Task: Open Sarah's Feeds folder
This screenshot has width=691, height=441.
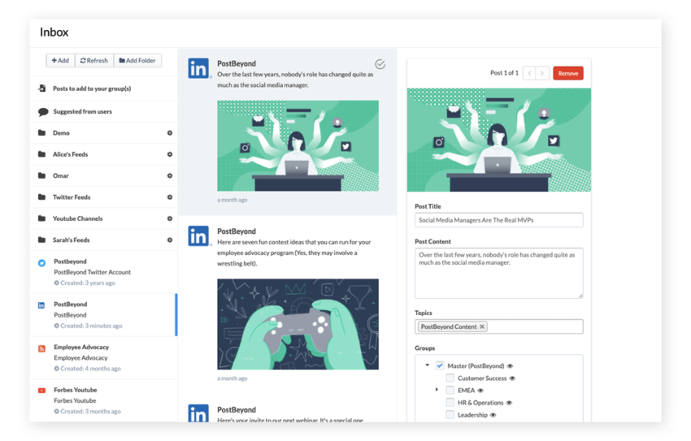Action: 103,240
